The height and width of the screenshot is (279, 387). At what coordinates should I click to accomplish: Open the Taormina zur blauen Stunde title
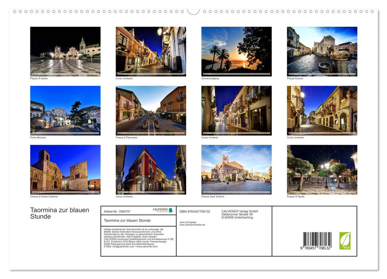pos(59,213)
